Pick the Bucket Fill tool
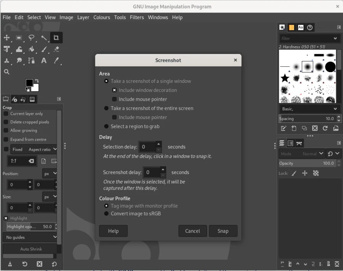Image resolution: width=343 pixels, height=271 pixels. (x=31, y=49)
